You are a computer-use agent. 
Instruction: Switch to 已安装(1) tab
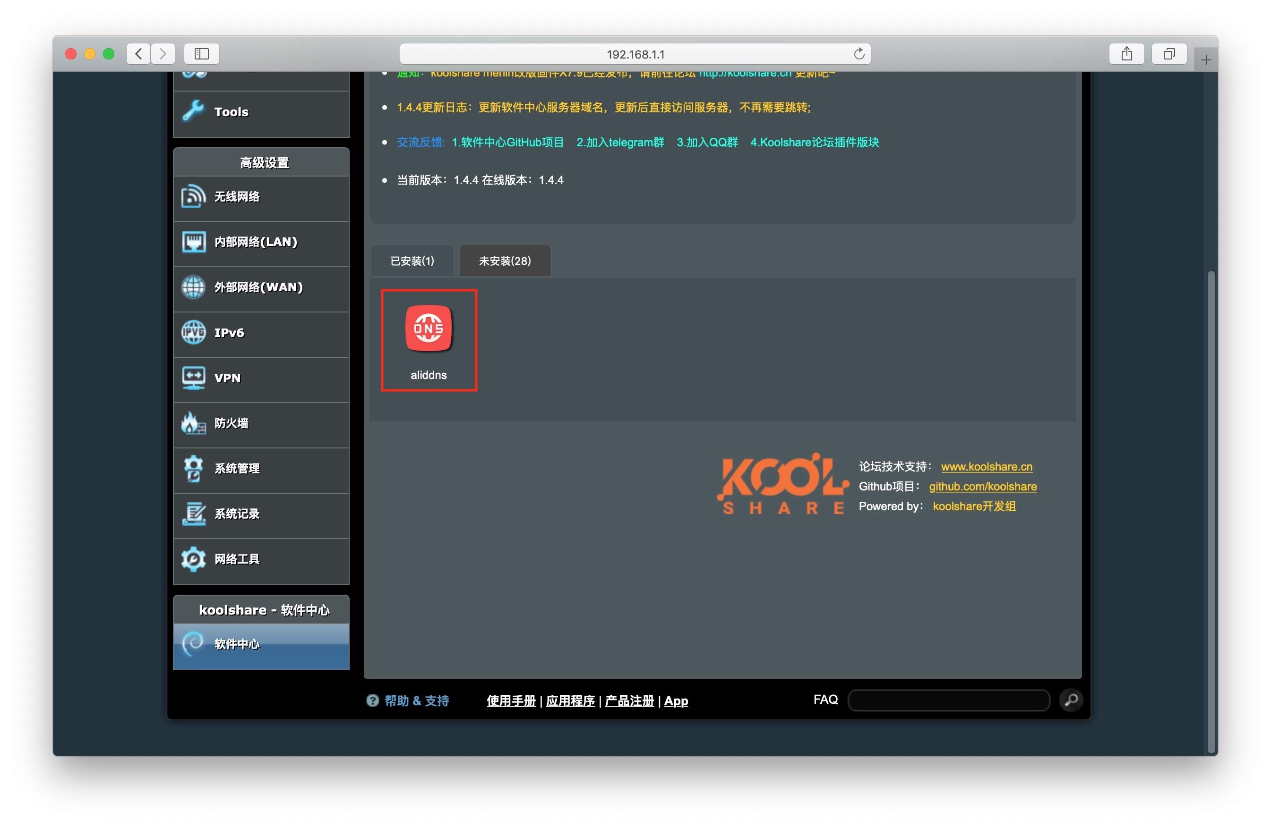click(x=412, y=261)
